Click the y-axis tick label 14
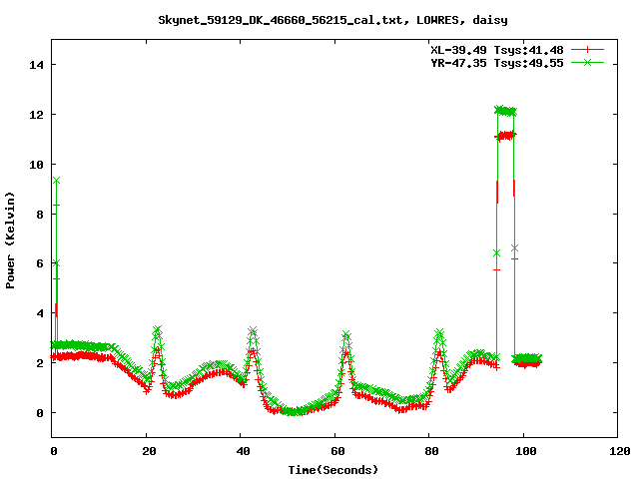This screenshot has width=639, height=479. click(36, 64)
